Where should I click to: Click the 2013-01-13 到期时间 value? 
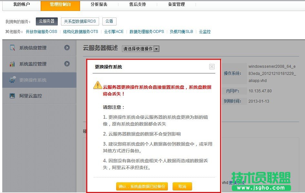(259, 101)
